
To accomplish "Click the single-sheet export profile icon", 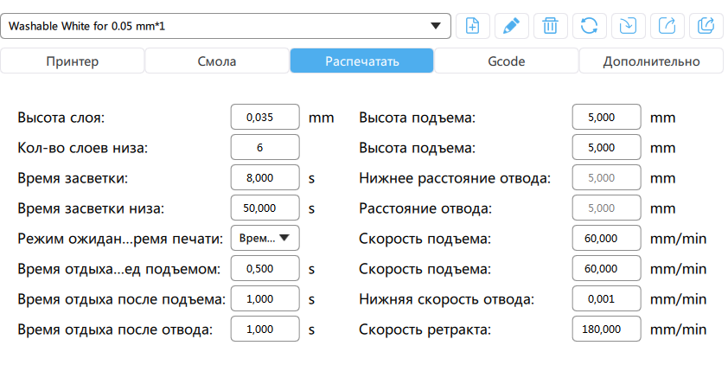I will (667, 26).
